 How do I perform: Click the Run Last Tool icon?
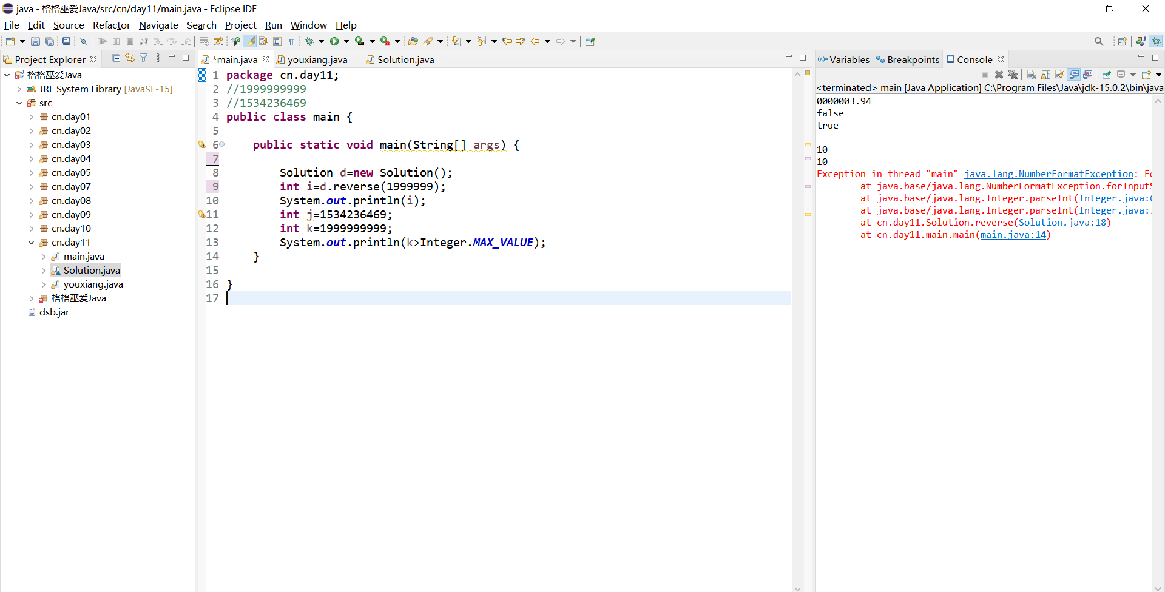click(385, 41)
